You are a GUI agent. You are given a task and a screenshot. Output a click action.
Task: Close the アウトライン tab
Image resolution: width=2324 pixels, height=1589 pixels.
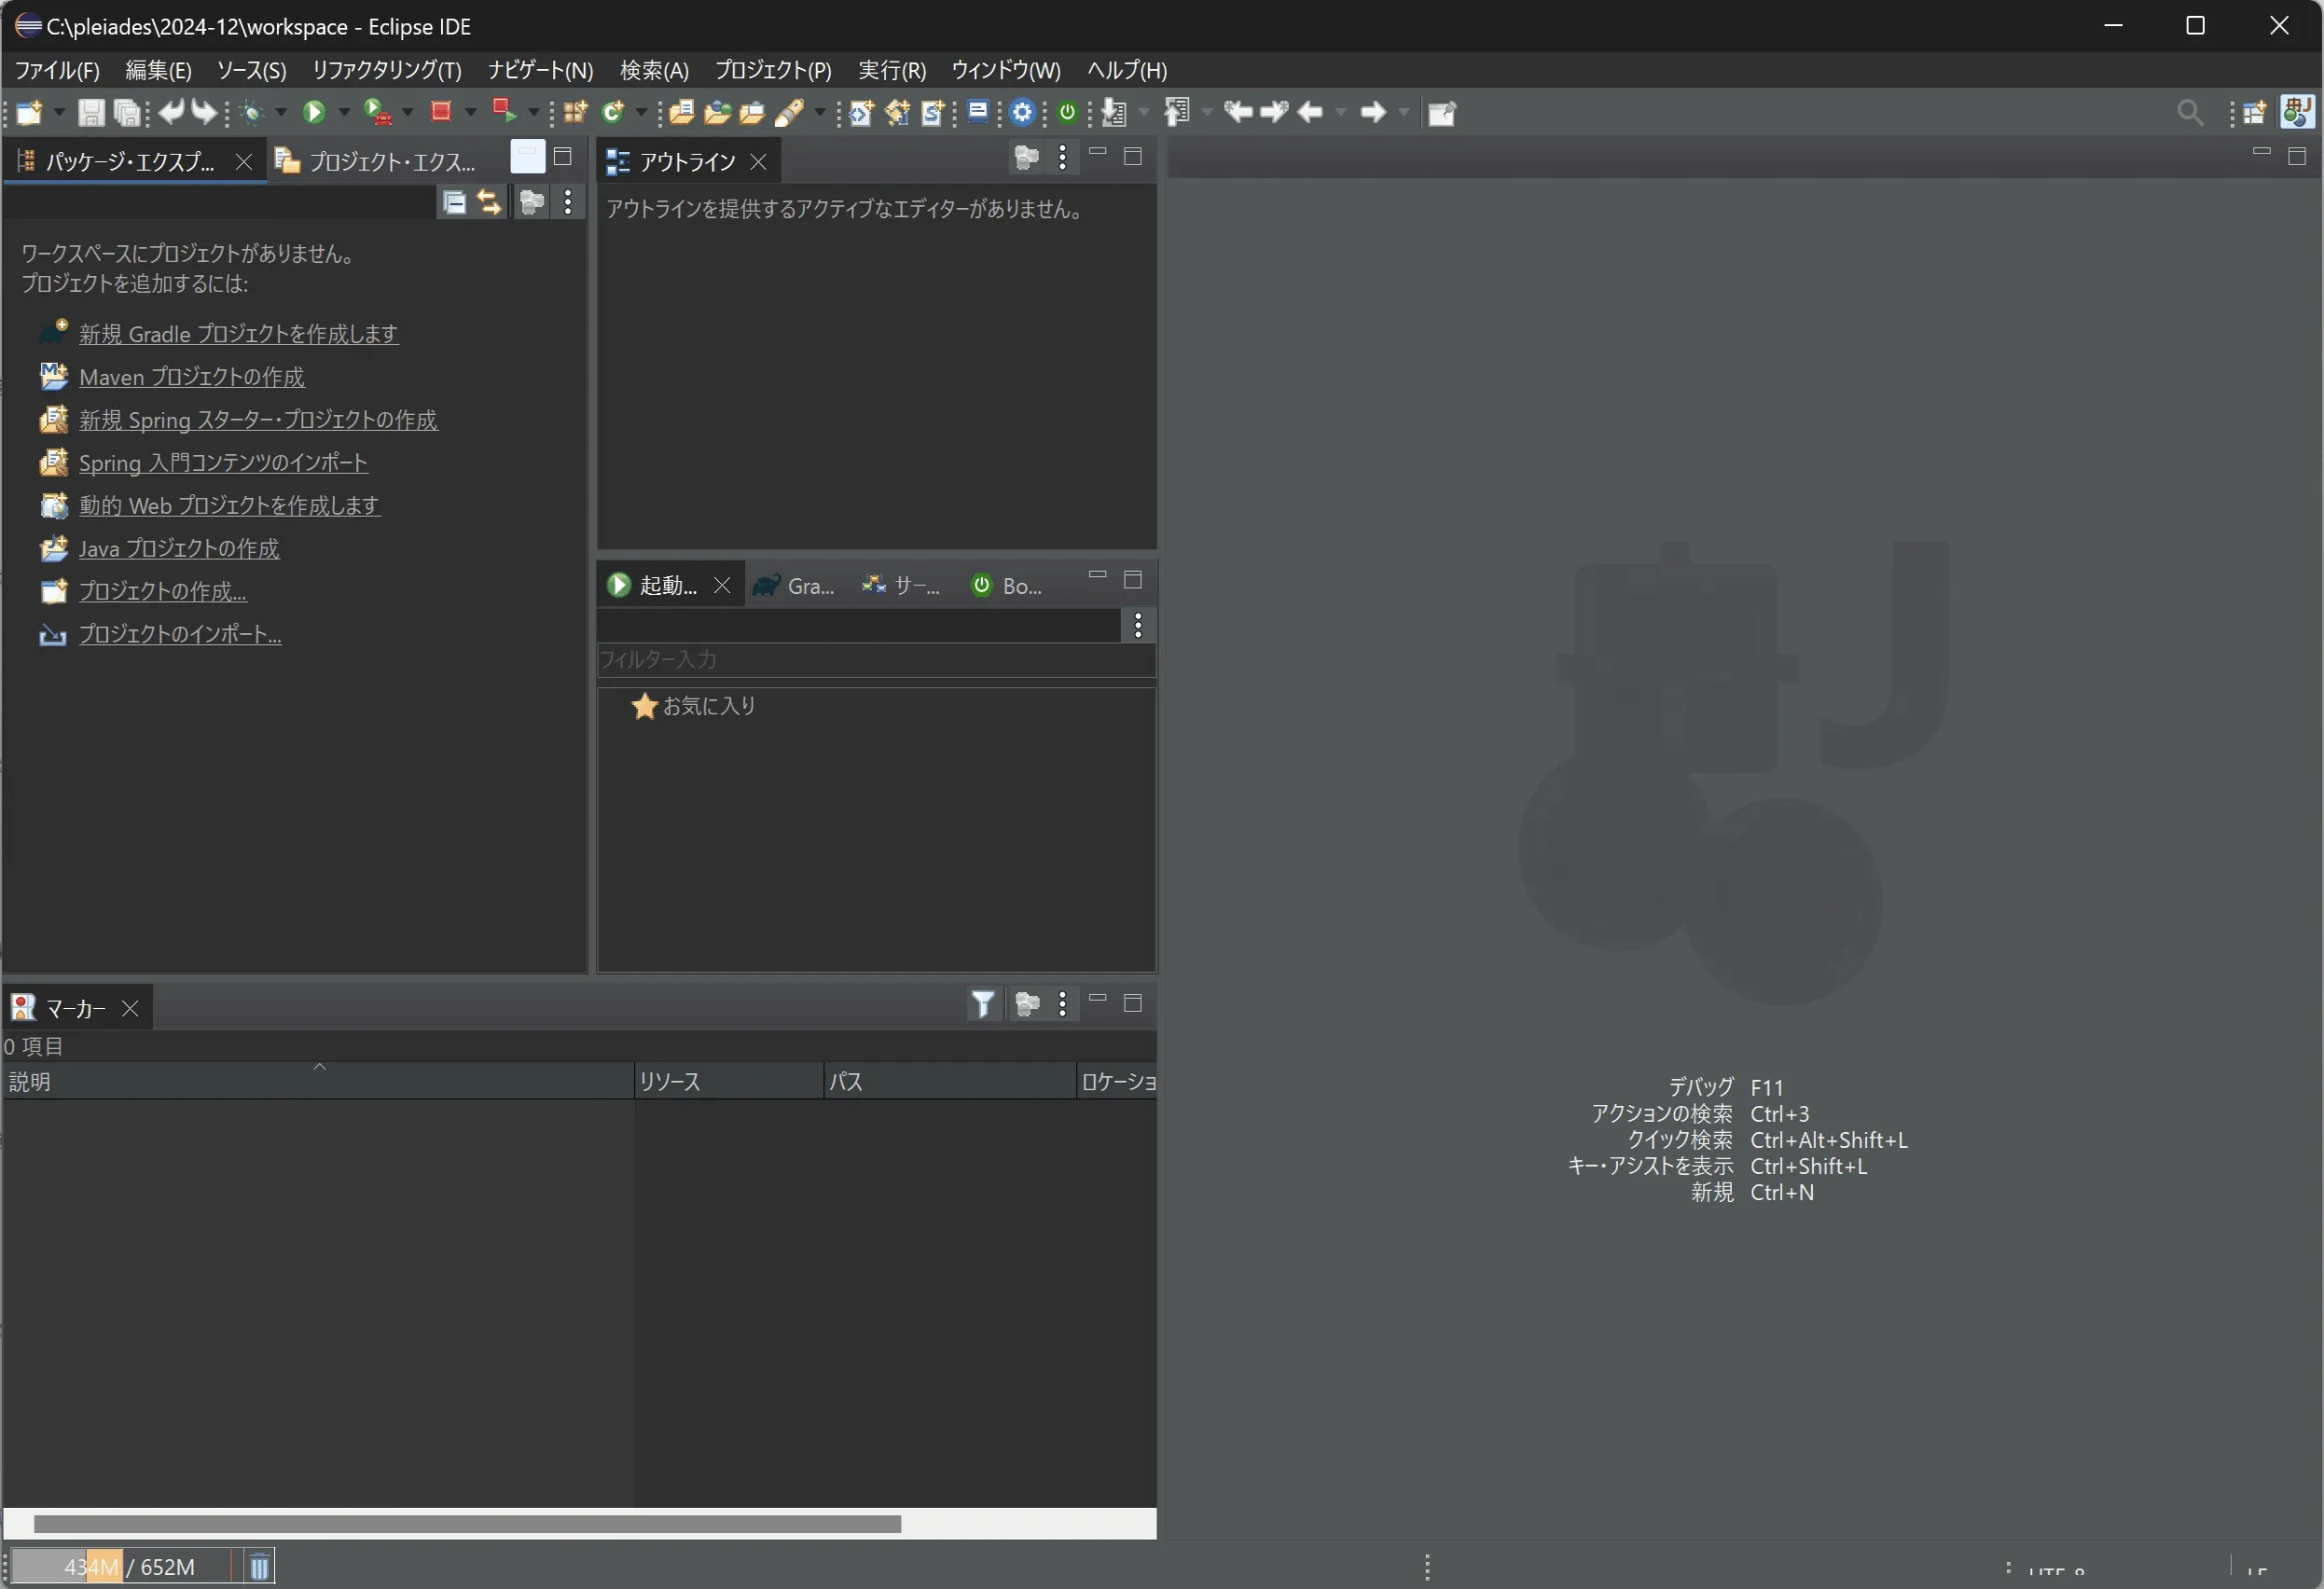pos(759,161)
